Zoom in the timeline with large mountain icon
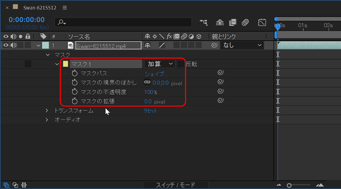 click(x=320, y=185)
